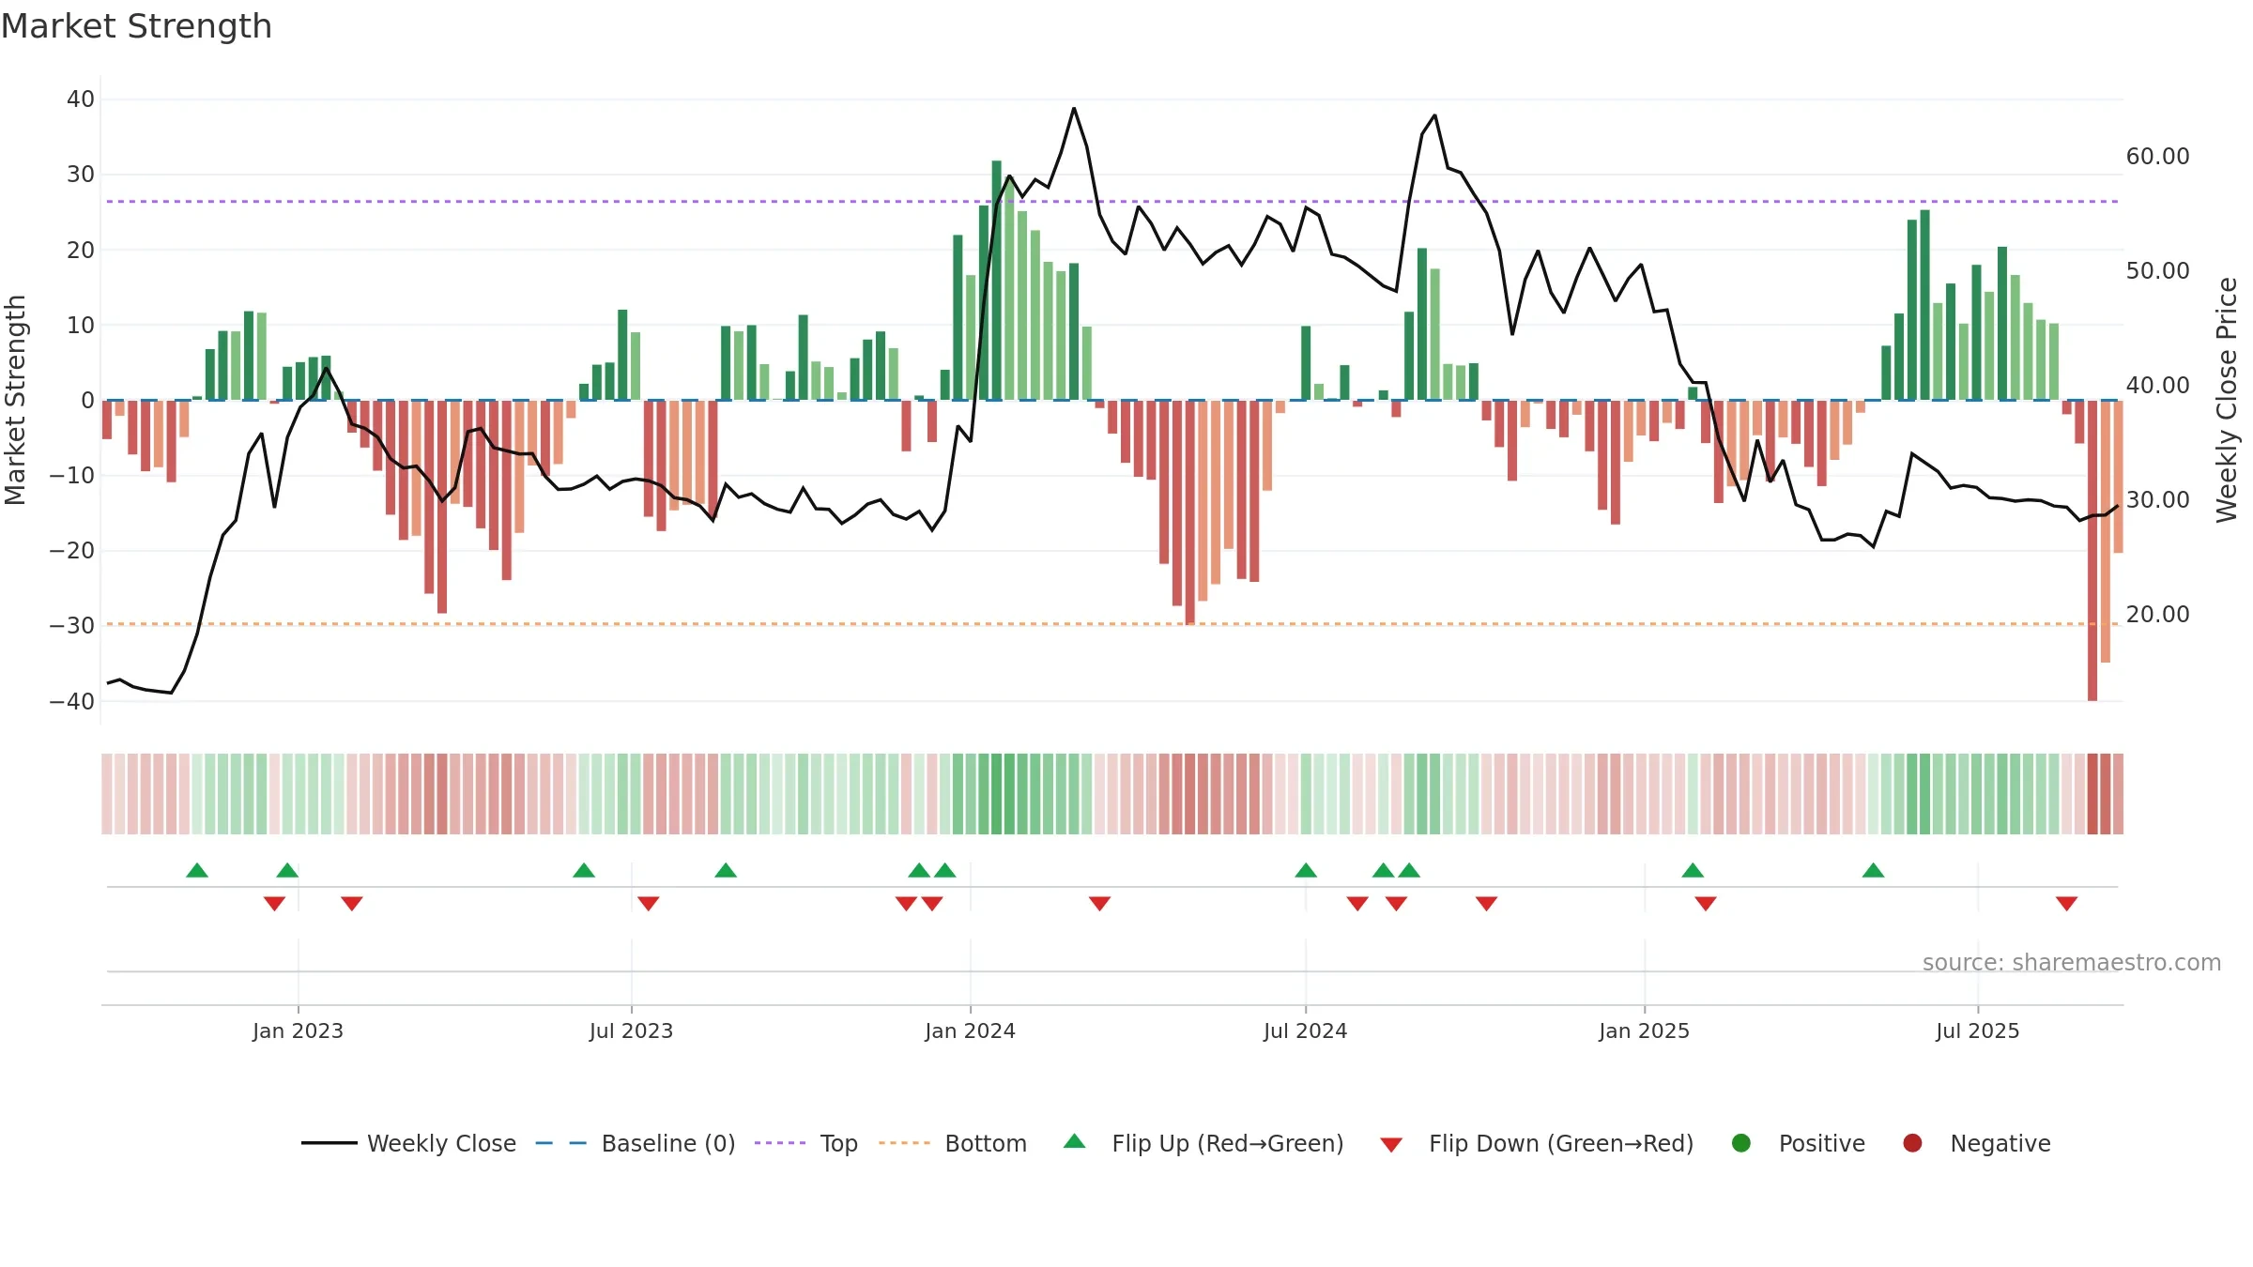Click the 40 strength axis label
Viewport: 2253px width, 1267px height.
click(x=81, y=99)
